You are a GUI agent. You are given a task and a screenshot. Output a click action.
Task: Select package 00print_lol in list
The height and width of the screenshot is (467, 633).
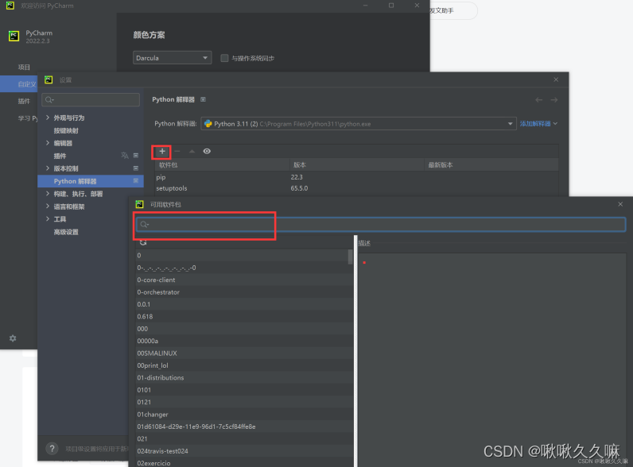coord(244,365)
